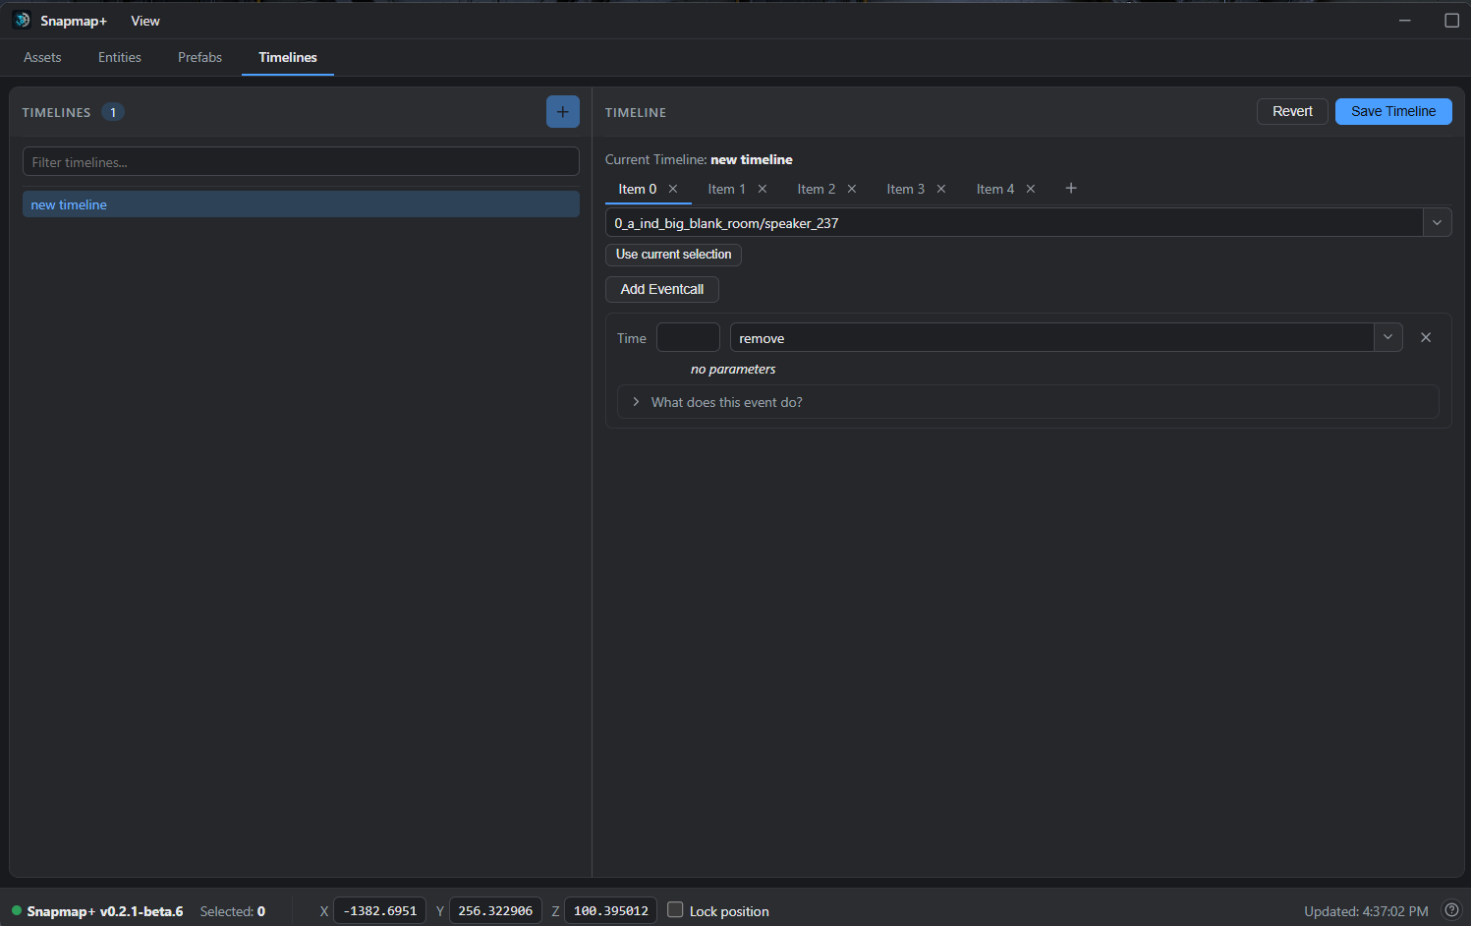This screenshot has height=926, width=1471.
Task: Click the Use current selection button
Action: tap(673, 254)
